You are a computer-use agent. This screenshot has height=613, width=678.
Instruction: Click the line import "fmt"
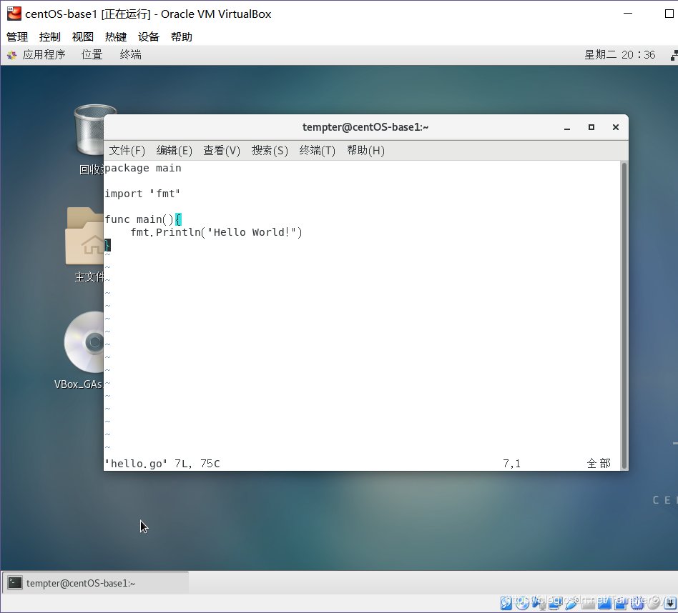(x=142, y=194)
